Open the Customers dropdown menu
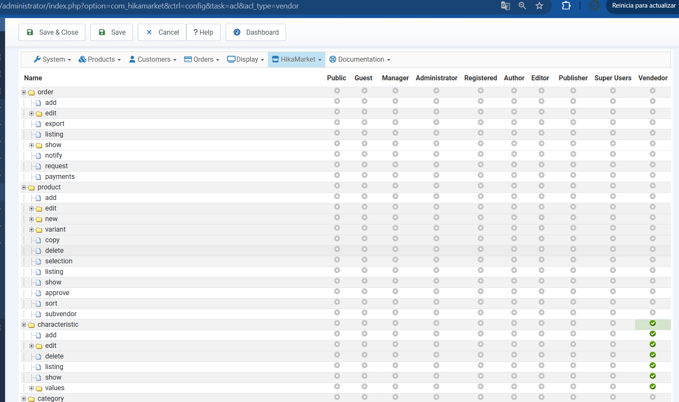This screenshot has height=402, width=679. click(x=153, y=60)
